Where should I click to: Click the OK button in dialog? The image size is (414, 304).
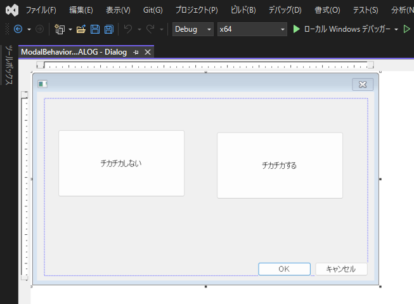pos(284,269)
